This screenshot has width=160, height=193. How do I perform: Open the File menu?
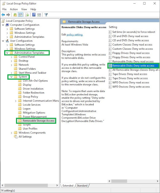(5, 9)
